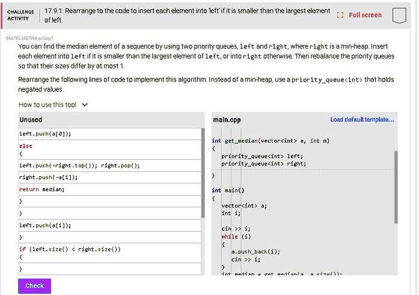Click the while (i) line

click(x=236, y=237)
